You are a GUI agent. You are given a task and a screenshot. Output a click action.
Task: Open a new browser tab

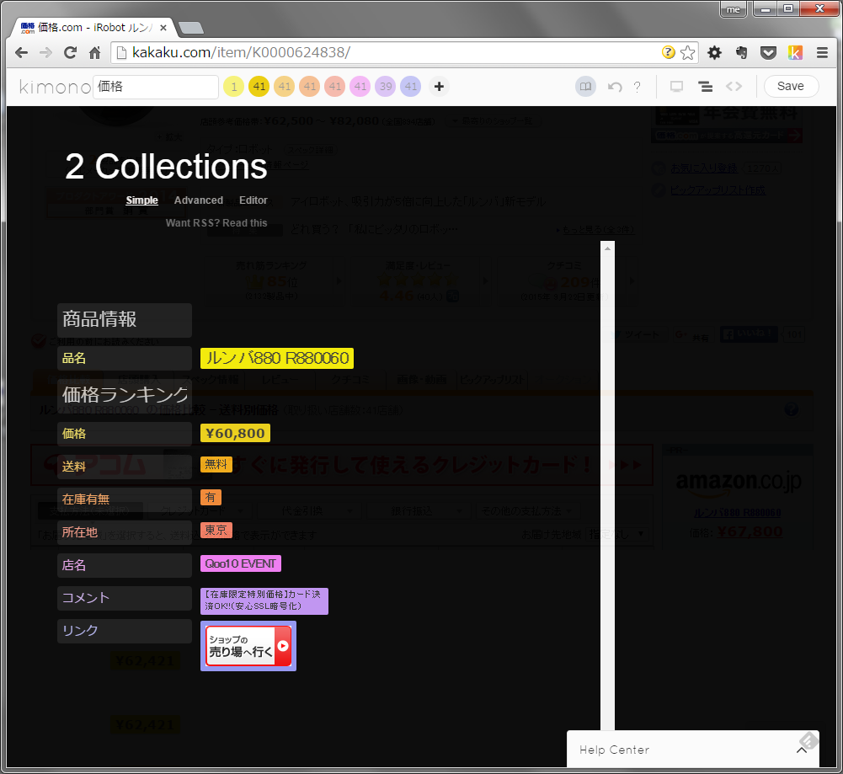(190, 28)
